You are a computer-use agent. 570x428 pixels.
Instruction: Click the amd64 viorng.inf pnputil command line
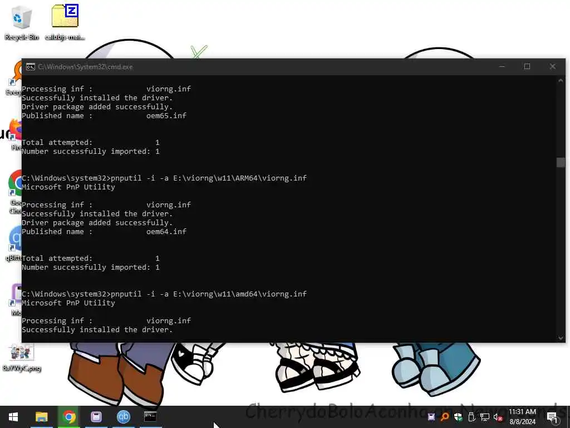click(x=164, y=294)
